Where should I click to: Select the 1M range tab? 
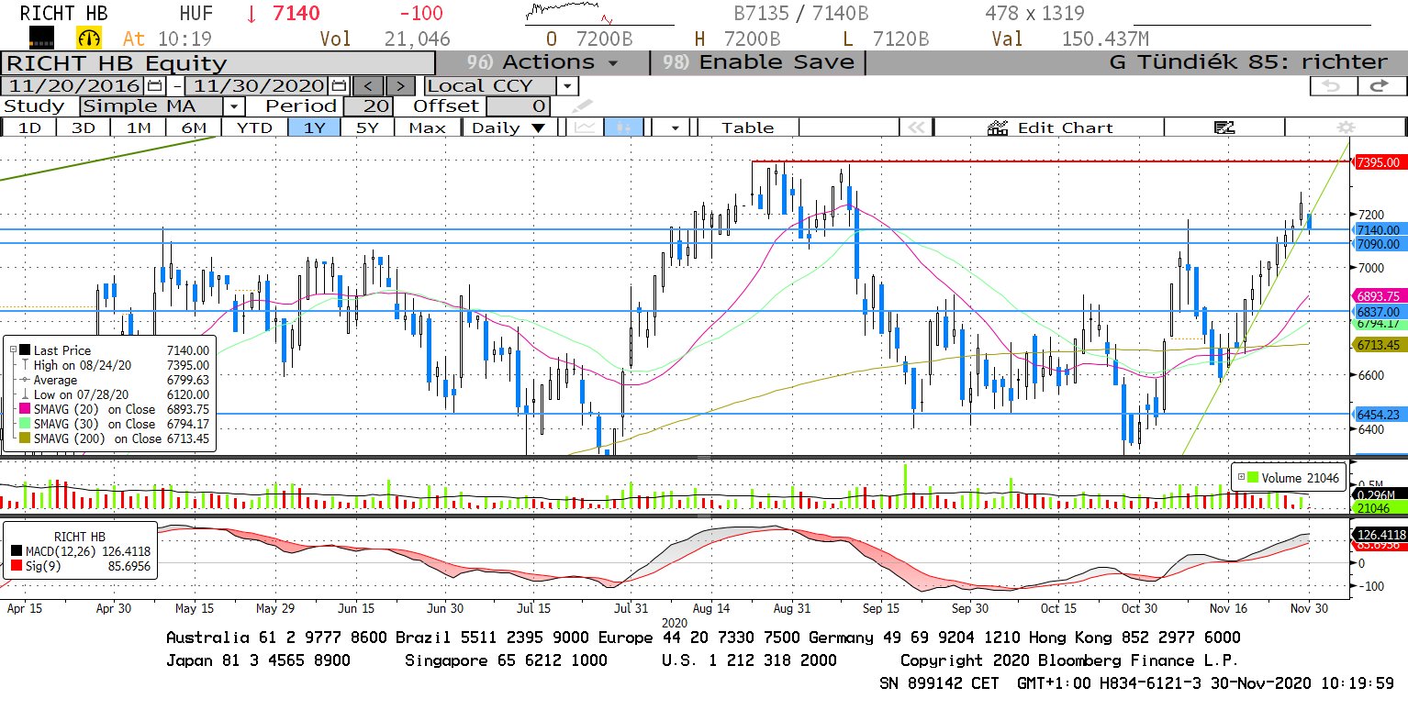(x=139, y=128)
